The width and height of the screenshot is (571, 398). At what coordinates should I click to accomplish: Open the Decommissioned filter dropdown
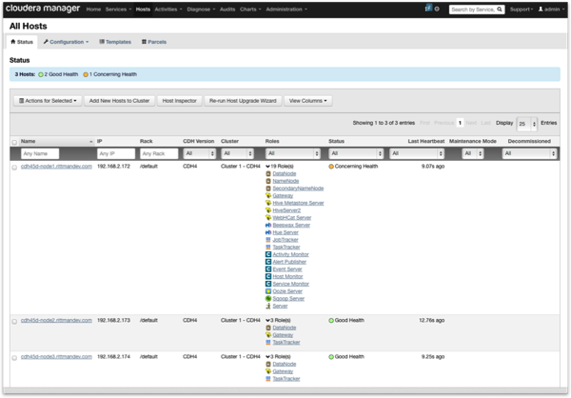[529, 153]
